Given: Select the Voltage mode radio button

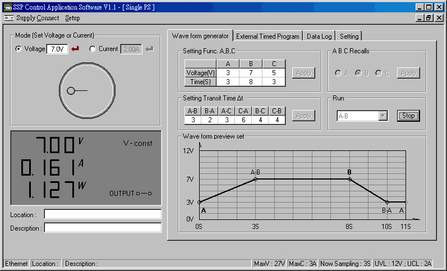Looking at the screenshot, I should click(x=19, y=49).
